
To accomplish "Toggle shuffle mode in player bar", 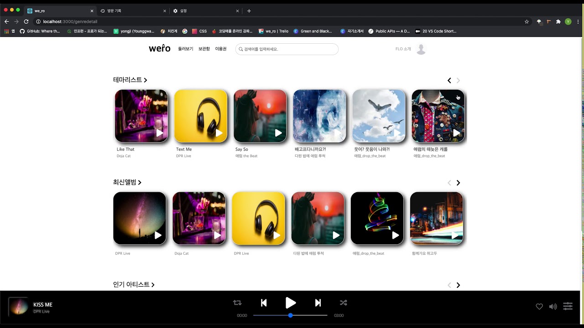I will pyautogui.click(x=344, y=303).
